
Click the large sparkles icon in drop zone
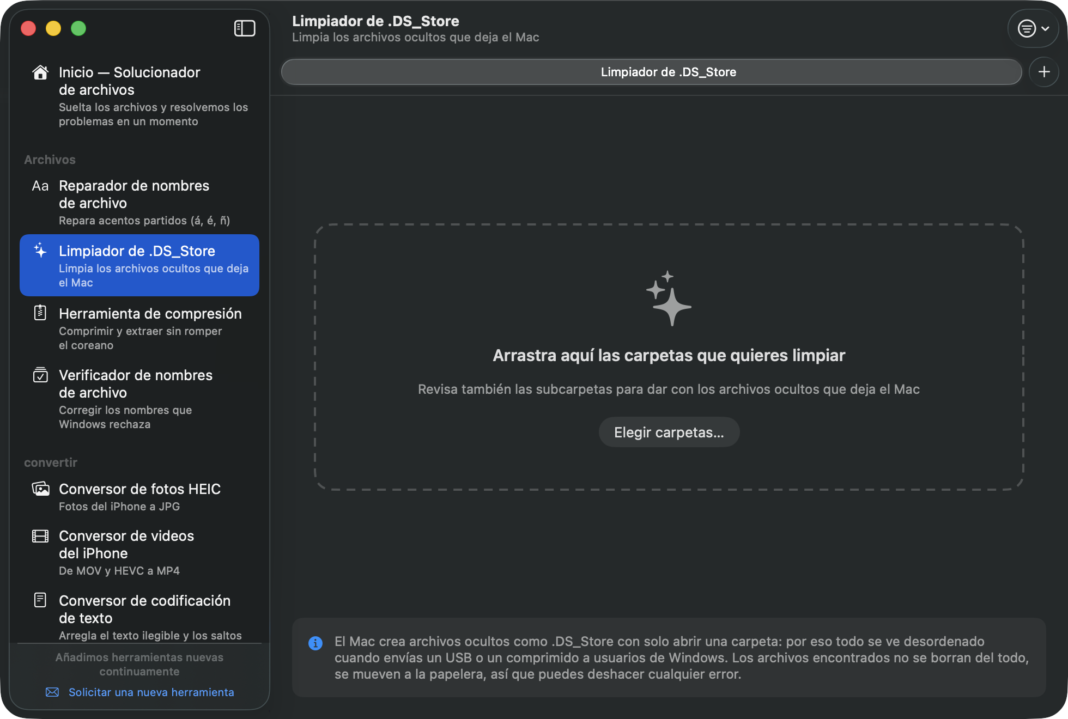coord(669,298)
